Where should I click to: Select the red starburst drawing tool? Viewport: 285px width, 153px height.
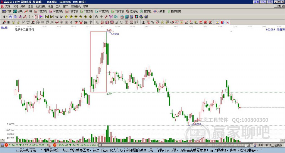tap(62, 22)
